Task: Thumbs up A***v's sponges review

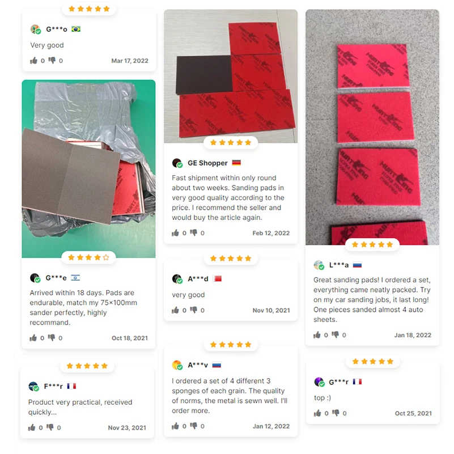Action: coord(176,426)
